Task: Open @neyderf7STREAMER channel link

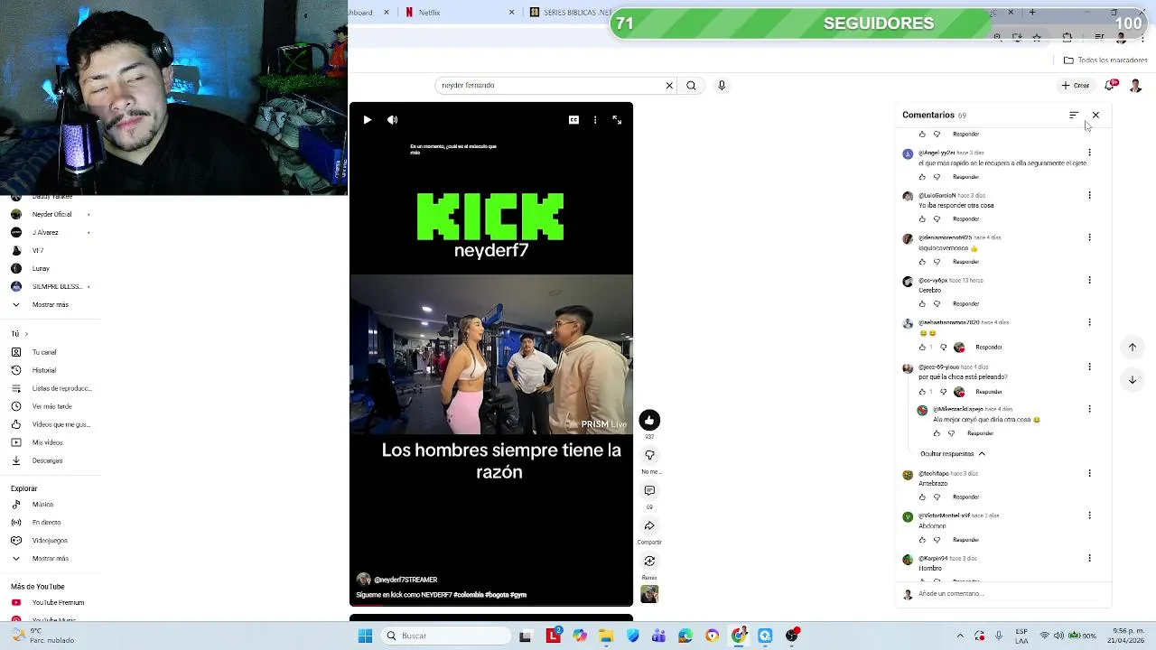Action: (406, 580)
